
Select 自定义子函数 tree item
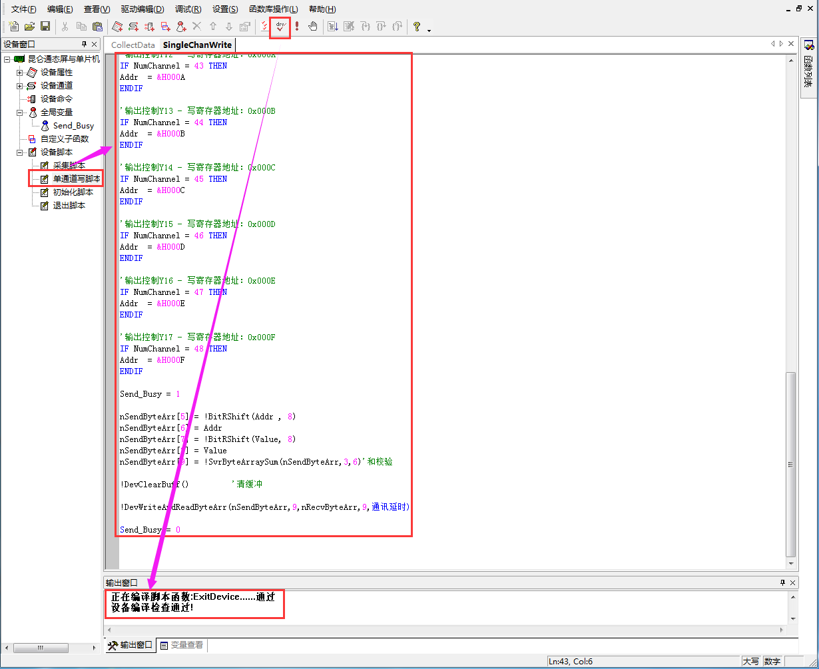coord(64,138)
